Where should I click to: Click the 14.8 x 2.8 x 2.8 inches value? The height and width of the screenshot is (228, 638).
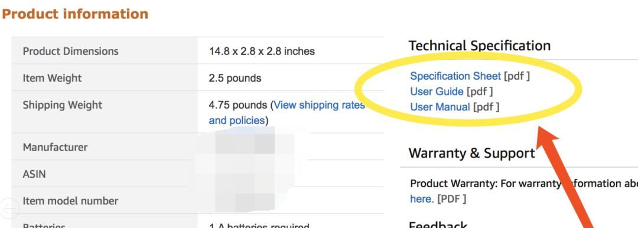(x=262, y=51)
